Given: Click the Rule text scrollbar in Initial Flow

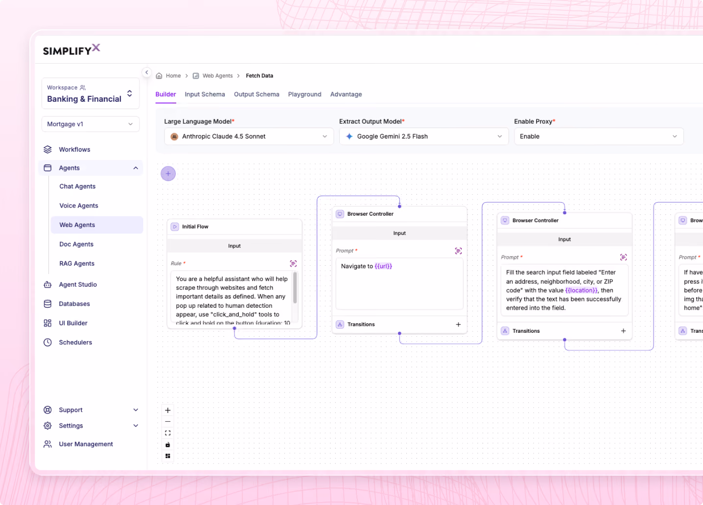Looking at the screenshot, I should click(x=295, y=288).
